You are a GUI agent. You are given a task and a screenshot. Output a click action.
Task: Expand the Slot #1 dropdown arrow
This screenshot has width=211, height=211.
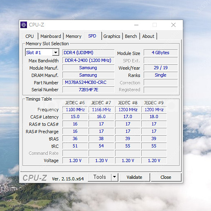click(56, 53)
